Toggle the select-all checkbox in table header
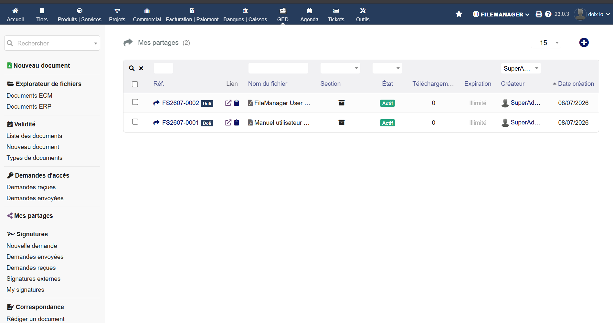613x323 pixels. tap(135, 84)
